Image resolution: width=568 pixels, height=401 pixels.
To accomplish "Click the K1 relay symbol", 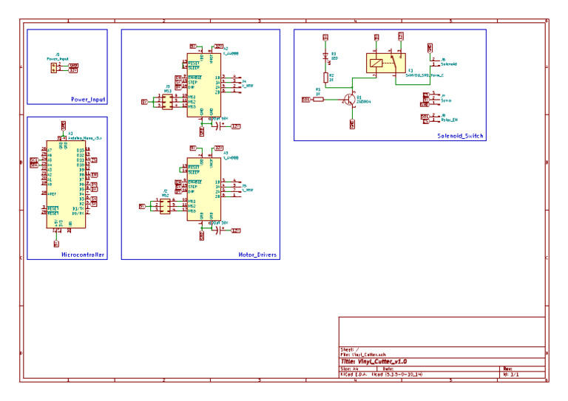I will [386, 64].
